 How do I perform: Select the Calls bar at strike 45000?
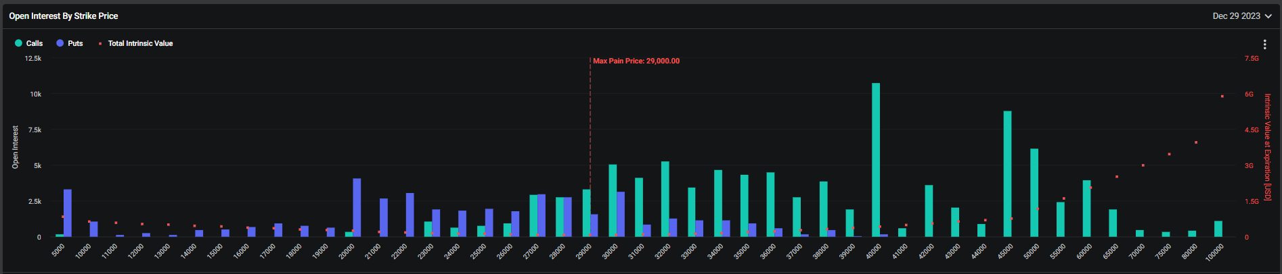pyautogui.click(x=1007, y=174)
